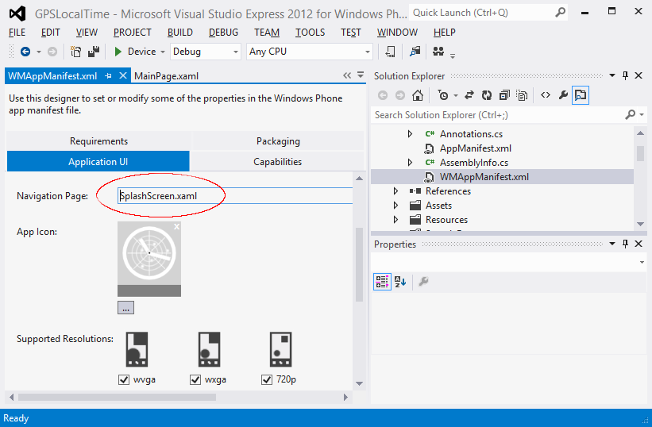The height and width of the screenshot is (427, 652).
Task: Toggle auto-hide pin on Solution Explorer
Action: coord(625,75)
